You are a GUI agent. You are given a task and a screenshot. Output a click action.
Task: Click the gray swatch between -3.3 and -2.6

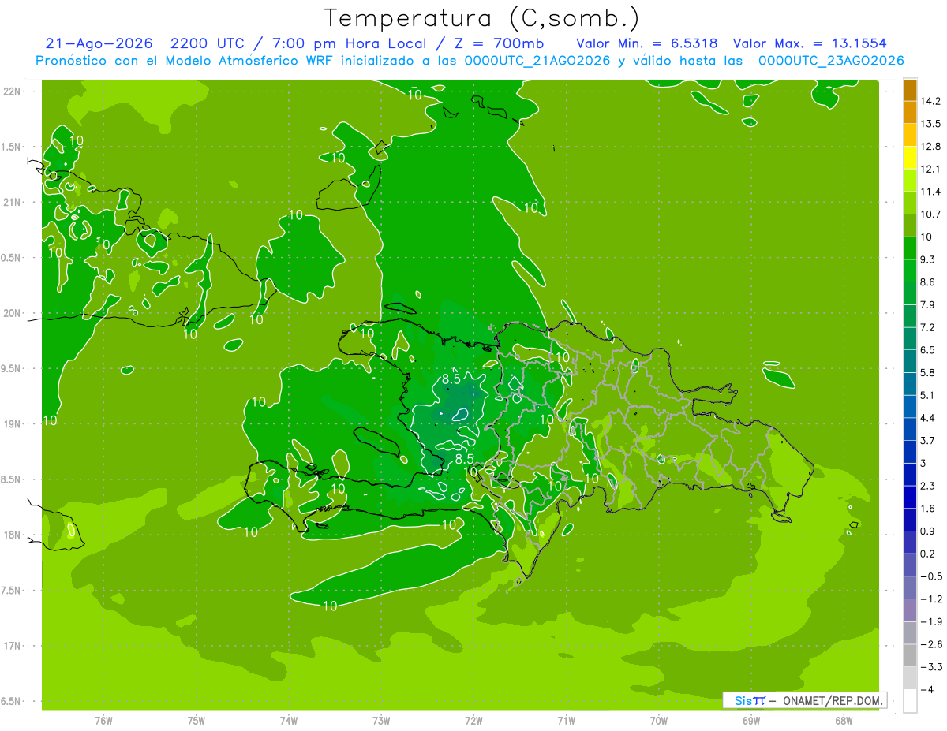(x=910, y=655)
